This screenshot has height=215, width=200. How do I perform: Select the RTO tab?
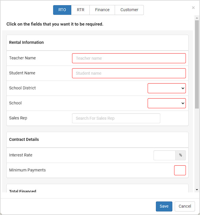[62, 10]
